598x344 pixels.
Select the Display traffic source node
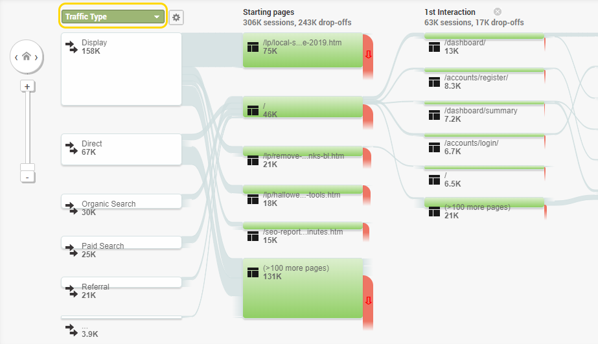pos(121,69)
